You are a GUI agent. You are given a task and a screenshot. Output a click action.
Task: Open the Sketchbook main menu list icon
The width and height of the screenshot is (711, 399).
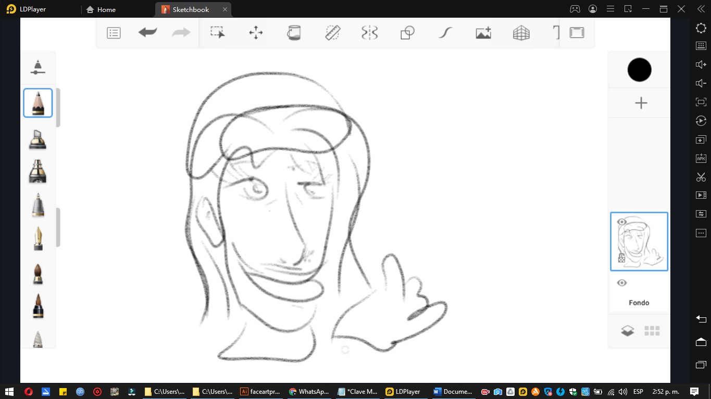114,33
